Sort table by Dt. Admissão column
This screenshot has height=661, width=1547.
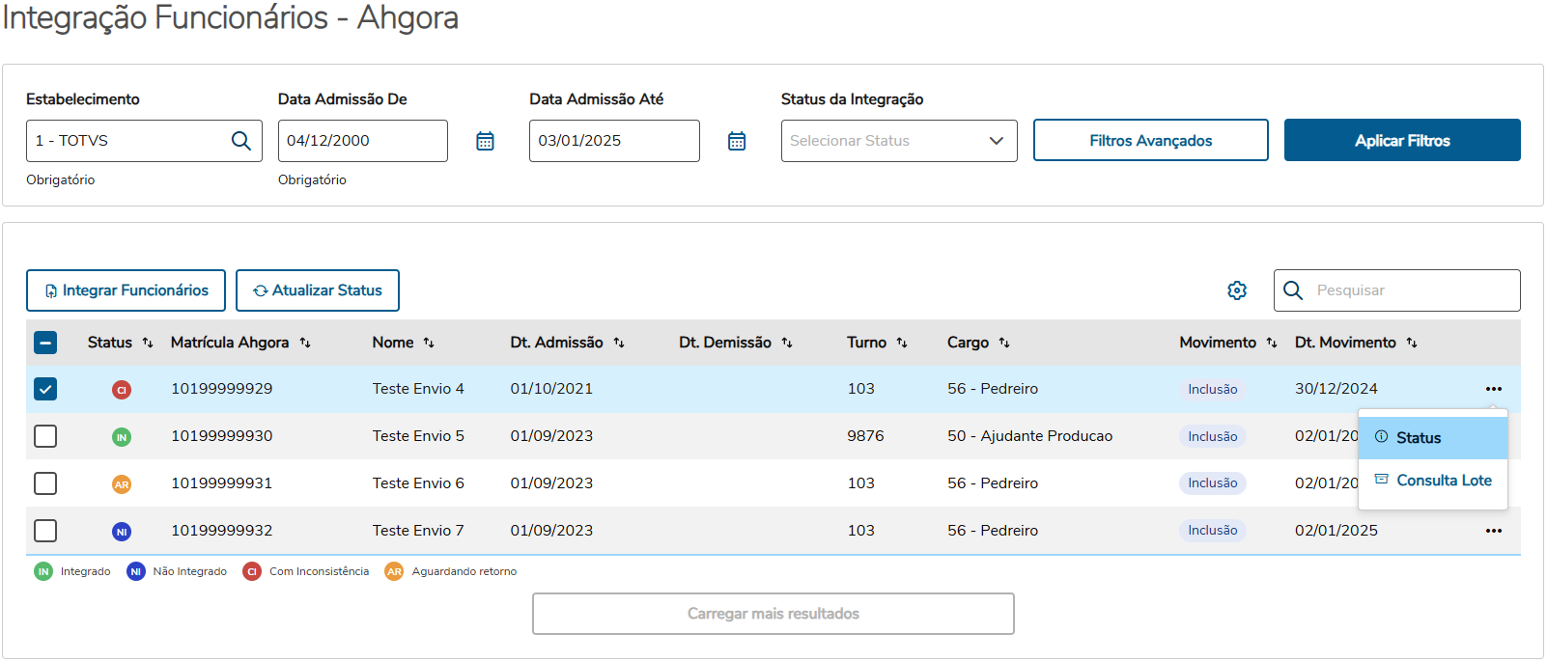(x=619, y=343)
